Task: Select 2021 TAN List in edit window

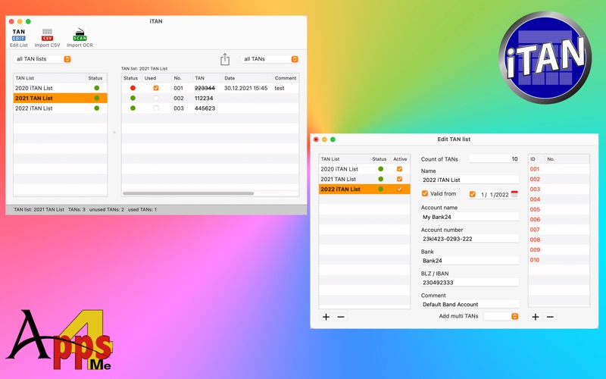Action: (x=339, y=179)
